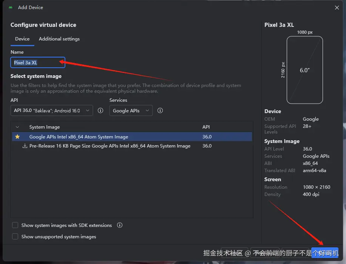Open the API level dropdown
This screenshot has height=264, width=346.
tap(51, 110)
